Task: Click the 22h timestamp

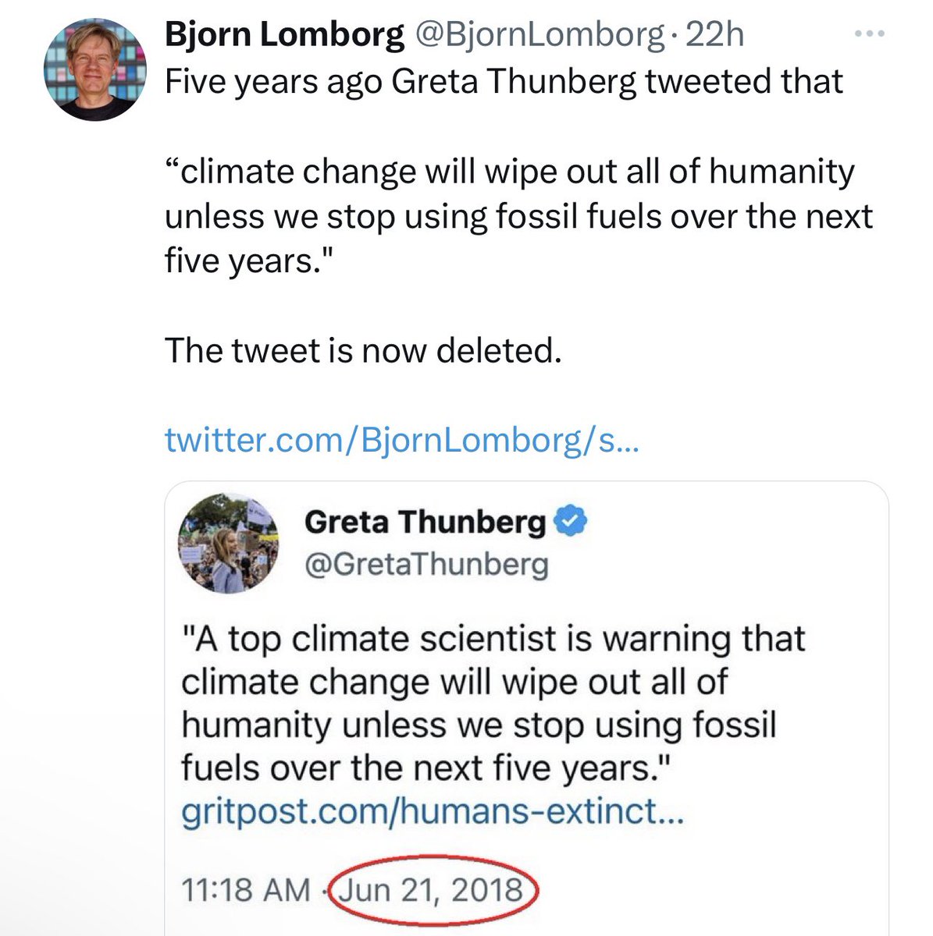Action: tap(714, 36)
